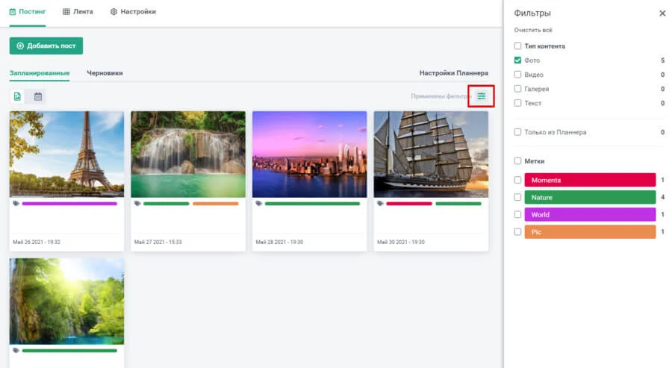Click tag icon under city skyline post

point(258,203)
